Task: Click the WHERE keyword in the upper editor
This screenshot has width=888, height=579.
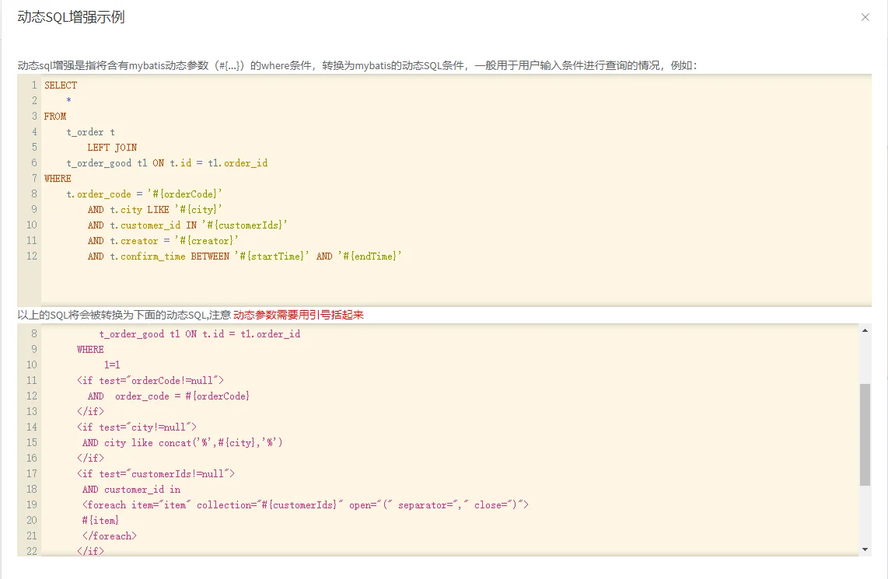Action: 58,179
